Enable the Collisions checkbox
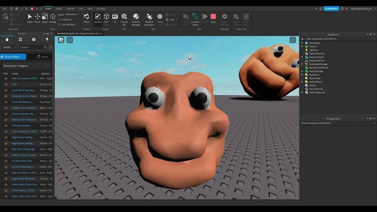377x212 pixels. click(59, 20)
